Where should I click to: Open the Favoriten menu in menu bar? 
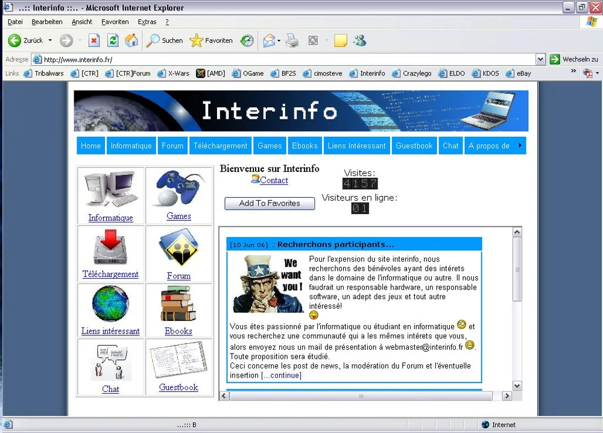click(x=115, y=22)
